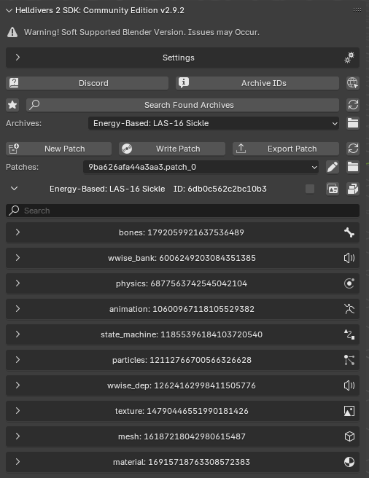Click speaker icon on wwise_dep row
The width and height of the screenshot is (369, 478).
(x=349, y=385)
